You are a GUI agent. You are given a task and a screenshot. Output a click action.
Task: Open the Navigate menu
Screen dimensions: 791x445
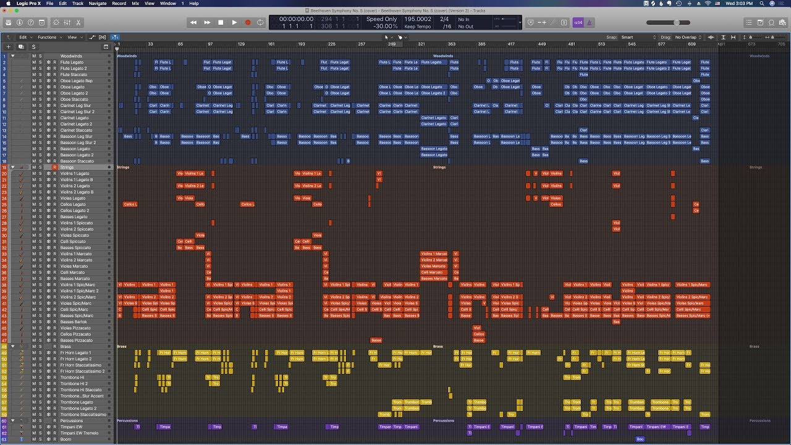click(x=98, y=3)
